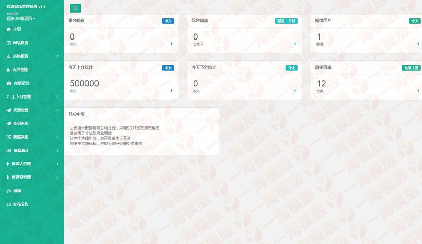Click the 今天上分统计 card title
This screenshot has height=244, width=422.
coord(81,67)
